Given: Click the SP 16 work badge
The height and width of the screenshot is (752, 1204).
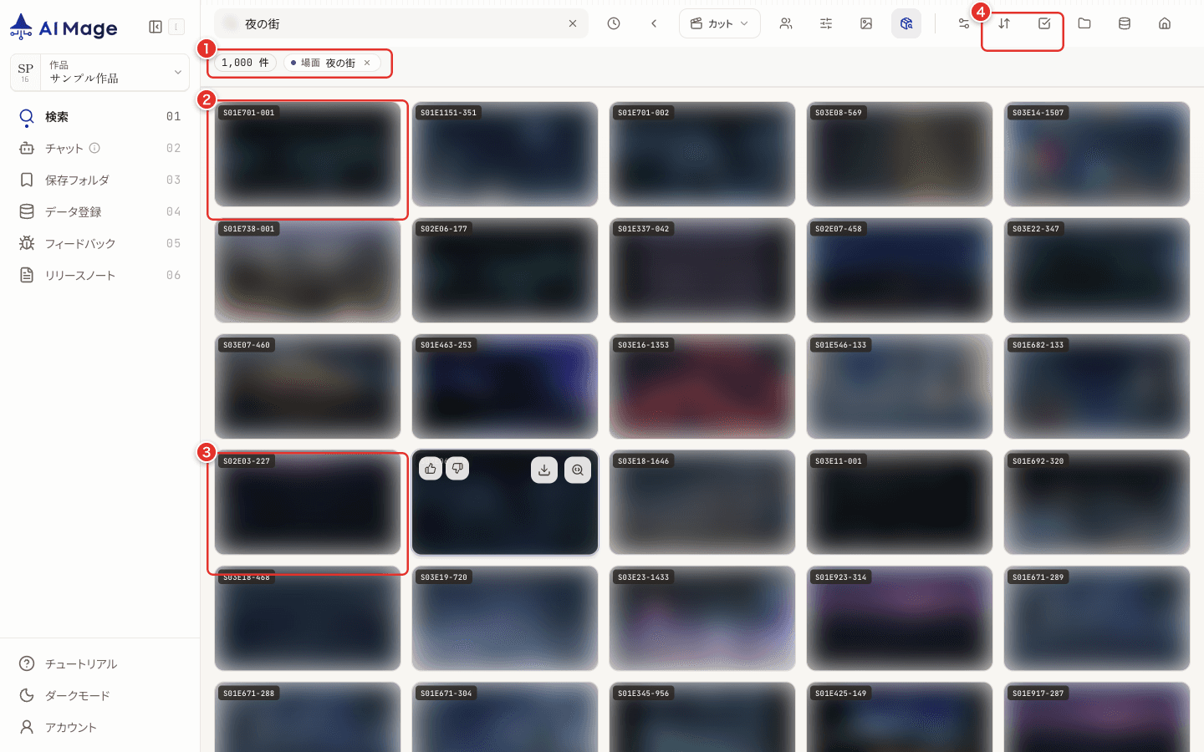Looking at the screenshot, I should click(x=26, y=72).
